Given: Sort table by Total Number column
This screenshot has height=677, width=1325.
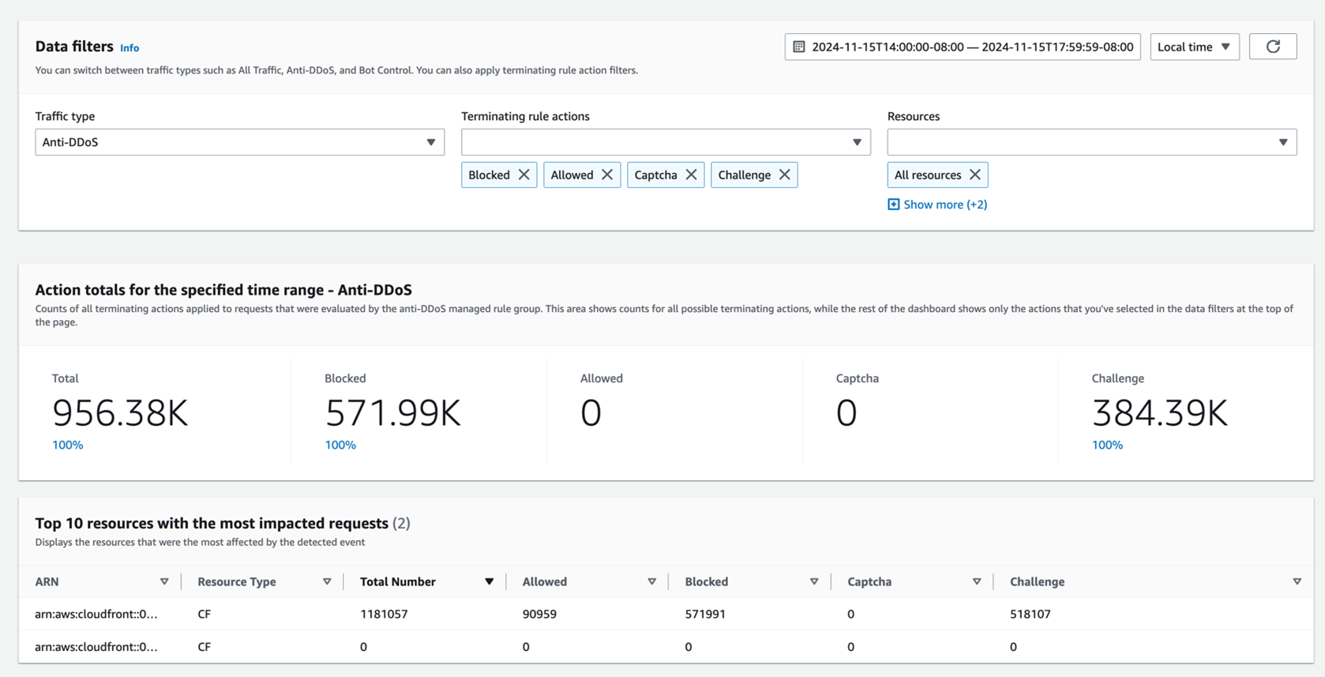Looking at the screenshot, I should tap(490, 581).
